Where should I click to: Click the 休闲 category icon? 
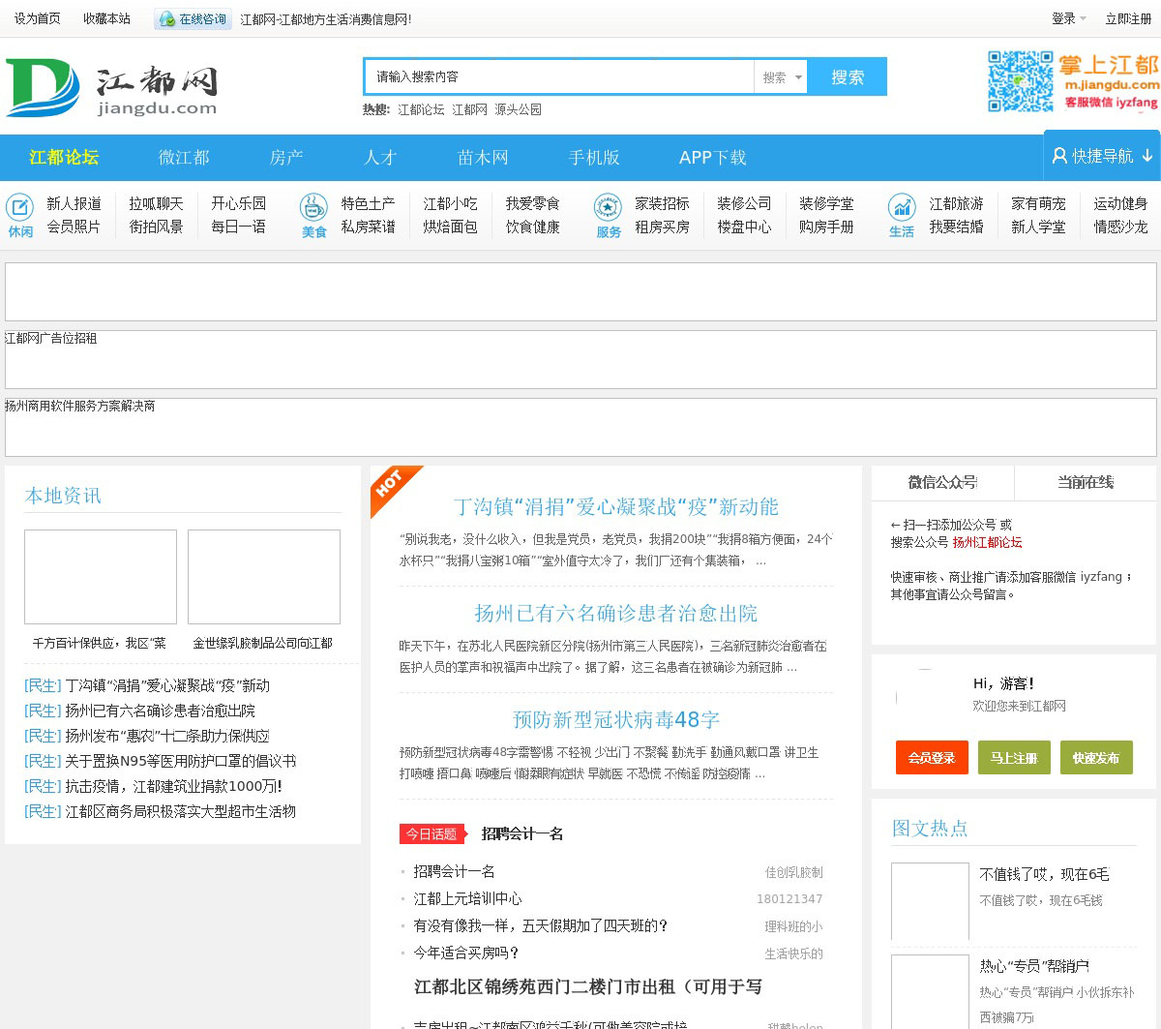click(x=20, y=207)
